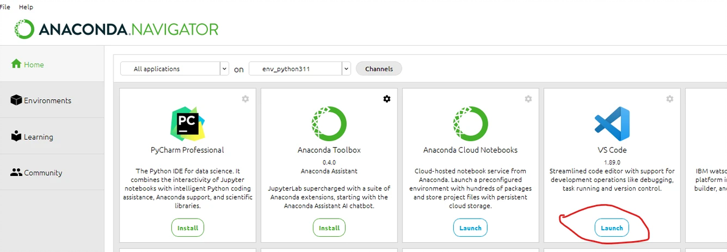Click the Anaconda Cloud Notebooks logo icon

(x=470, y=124)
